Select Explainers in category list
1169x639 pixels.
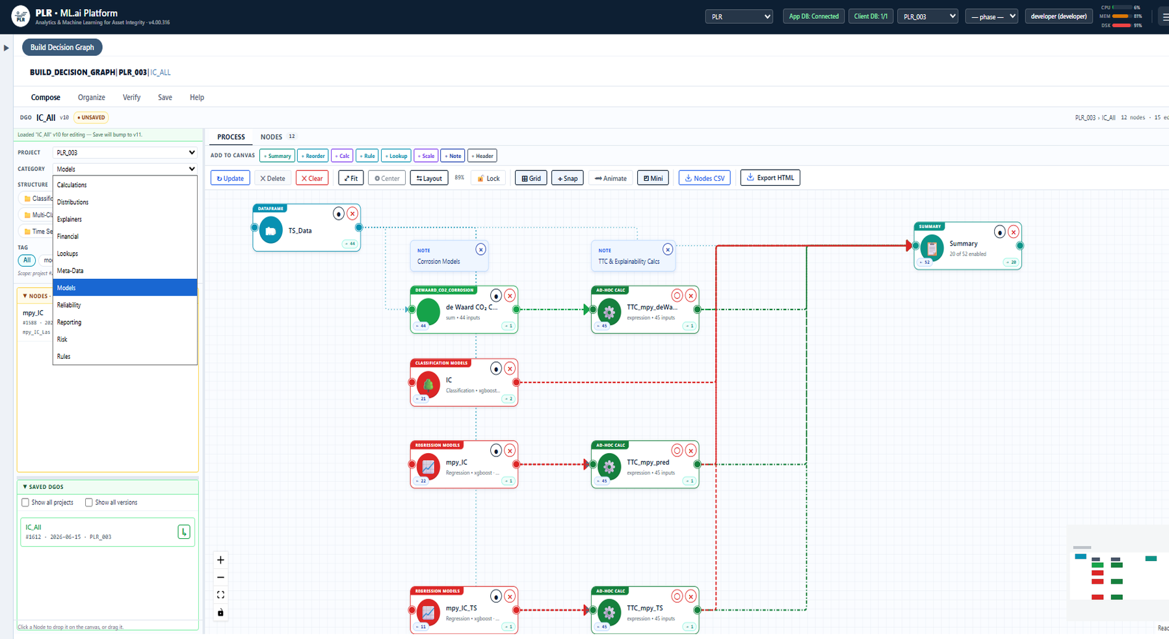(125, 219)
